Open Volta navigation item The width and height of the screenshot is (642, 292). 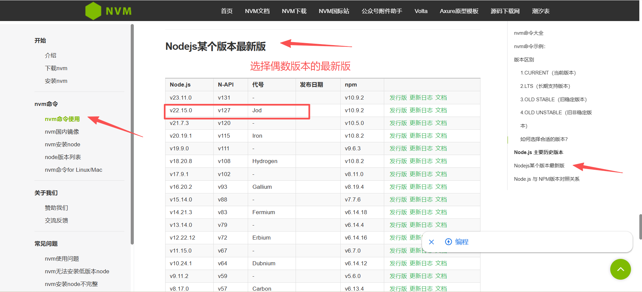(421, 11)
